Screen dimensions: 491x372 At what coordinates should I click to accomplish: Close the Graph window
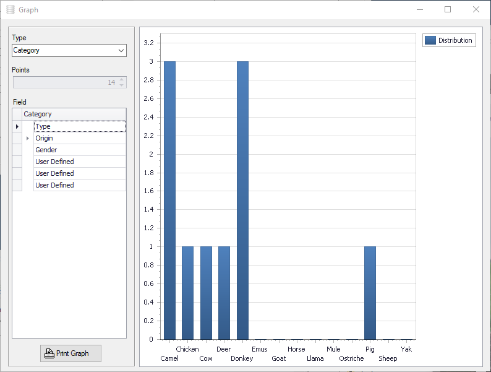coord(476,10)
